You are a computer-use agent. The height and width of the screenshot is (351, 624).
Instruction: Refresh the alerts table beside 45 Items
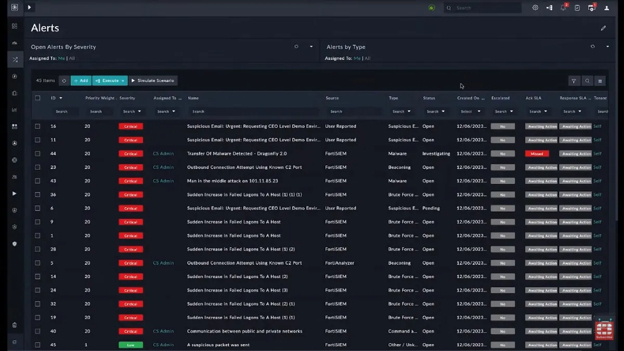(63, 81)
